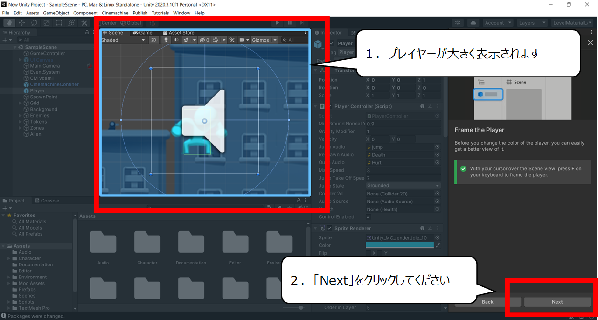
Task: Switch to the Asset Store tab
Action: click(179, 33)
